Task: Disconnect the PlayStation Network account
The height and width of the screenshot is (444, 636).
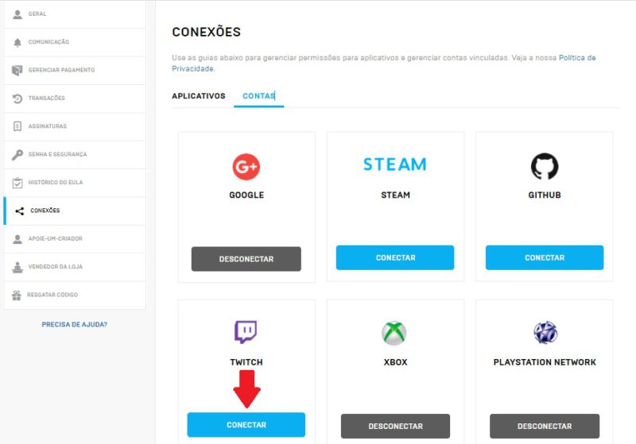Action: (545, 427)
